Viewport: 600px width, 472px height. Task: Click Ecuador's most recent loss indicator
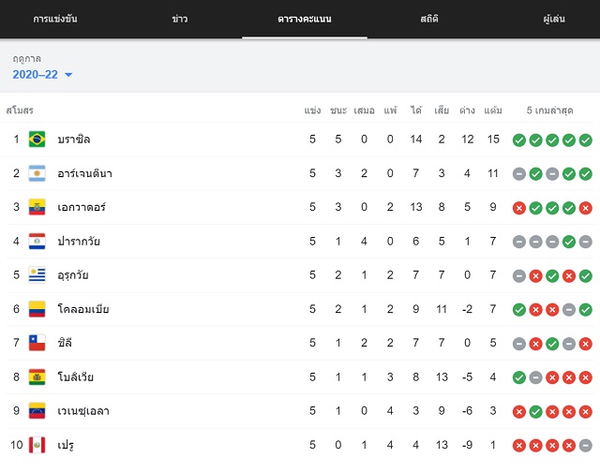[x=585, y=208]
